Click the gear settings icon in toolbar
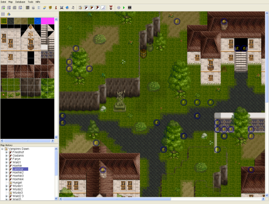 (118, 8)
